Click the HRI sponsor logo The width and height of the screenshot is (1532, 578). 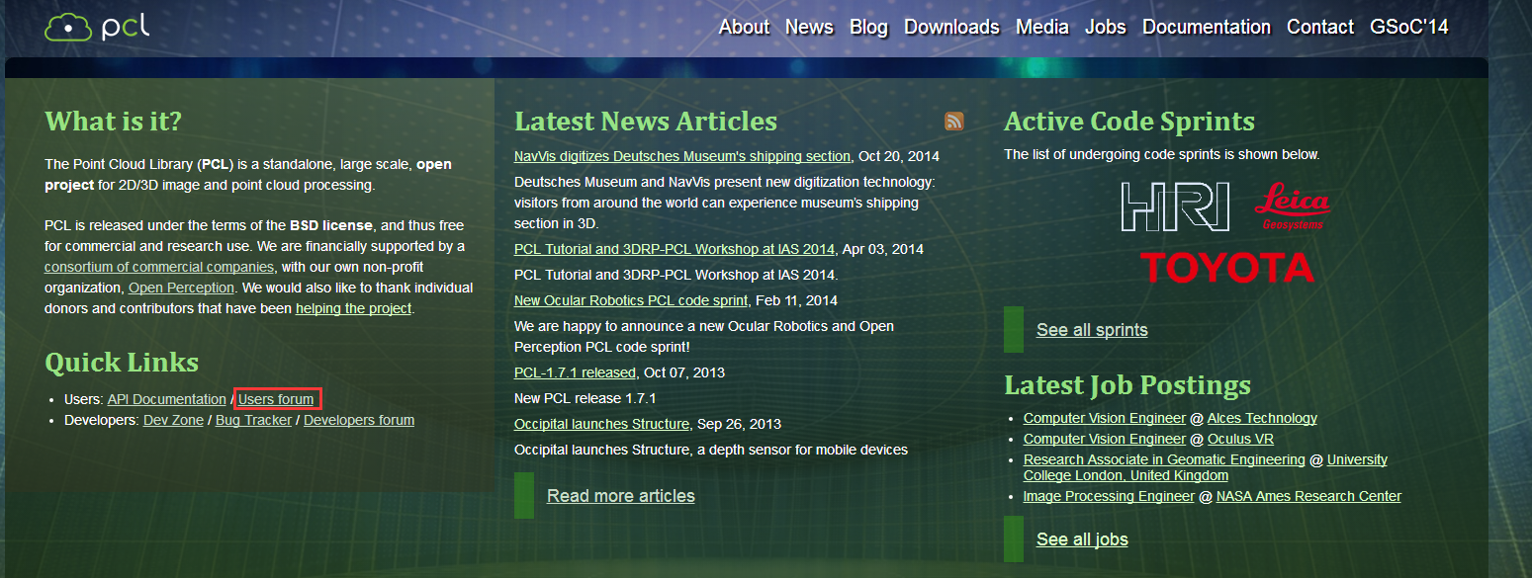pyautogui.click(x=1174, y=206)
